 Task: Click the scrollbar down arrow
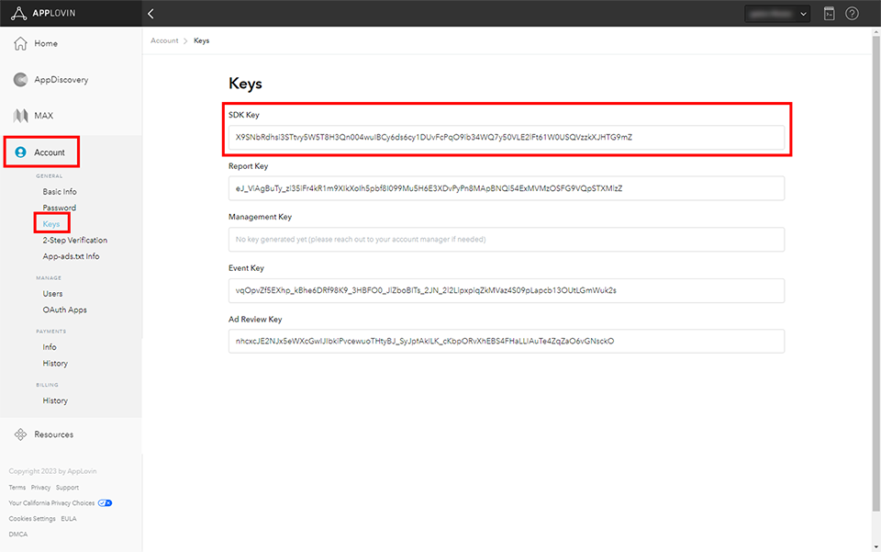(875, 546)
